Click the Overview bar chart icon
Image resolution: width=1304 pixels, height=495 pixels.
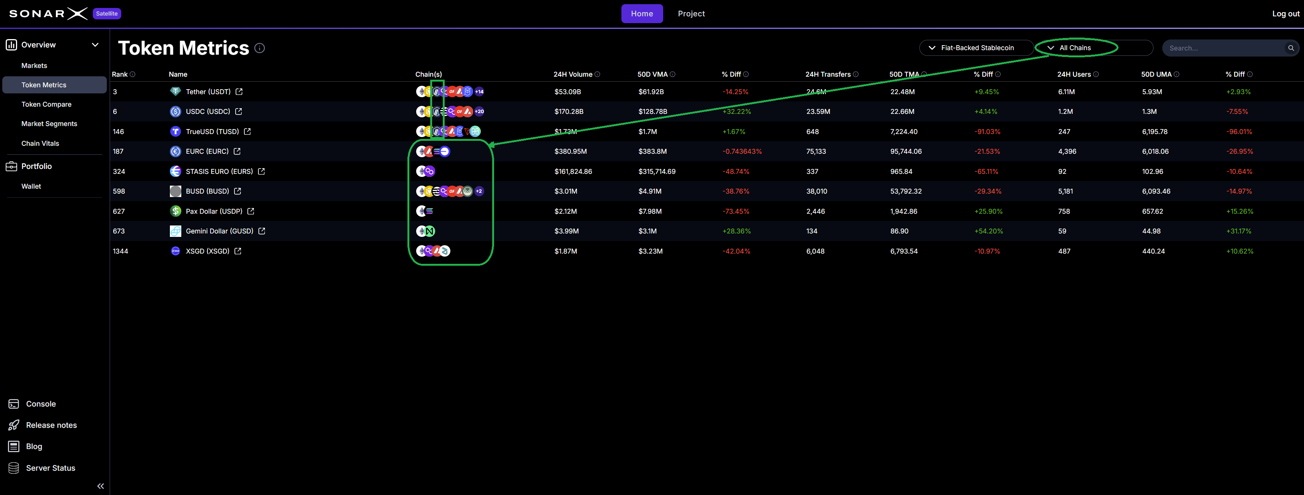[x=12, y=44]
